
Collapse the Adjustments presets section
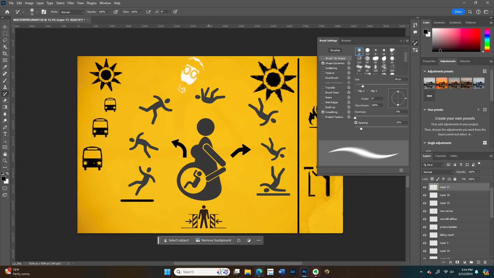[425, 71]
